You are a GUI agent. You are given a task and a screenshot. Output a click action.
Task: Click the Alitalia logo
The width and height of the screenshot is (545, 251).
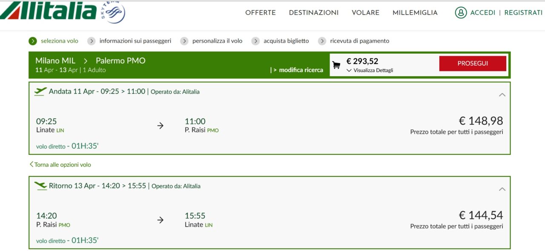[49, 12]
